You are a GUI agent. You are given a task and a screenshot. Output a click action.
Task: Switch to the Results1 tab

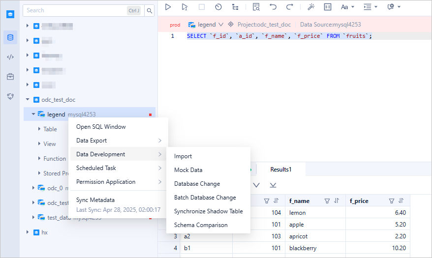280,170
